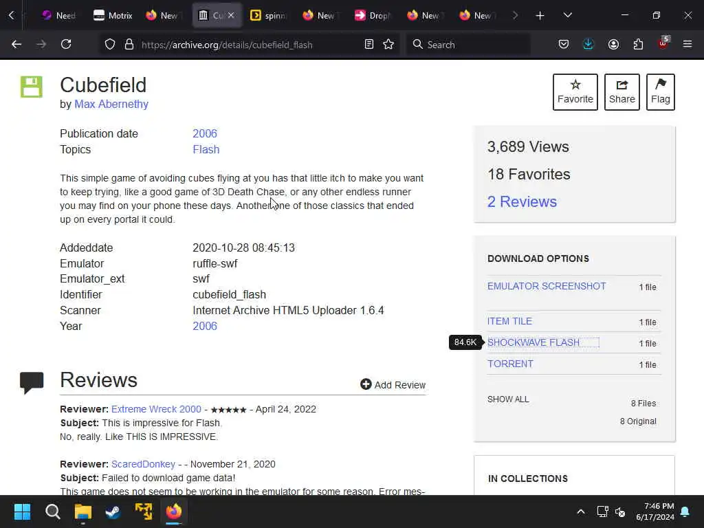Open the Flash topic link

(x=206, y=149)
